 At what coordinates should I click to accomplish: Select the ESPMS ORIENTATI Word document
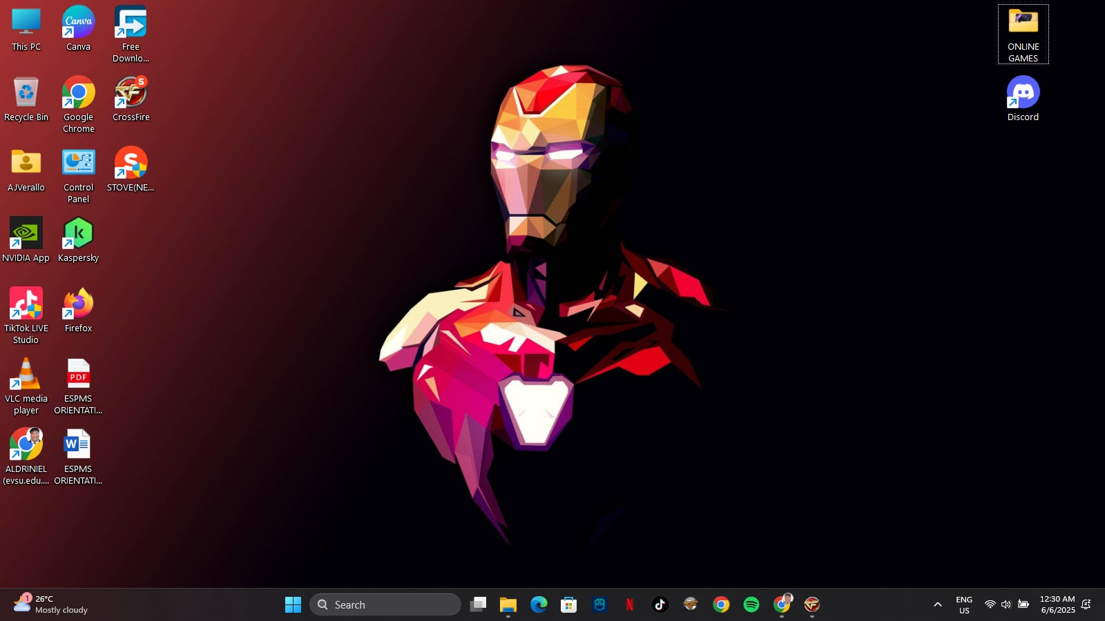pyautogui.click(x=78, y=457)
